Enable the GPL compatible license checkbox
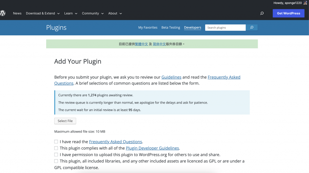The height and width of the screenshot is (173, 309). point(56,161)
